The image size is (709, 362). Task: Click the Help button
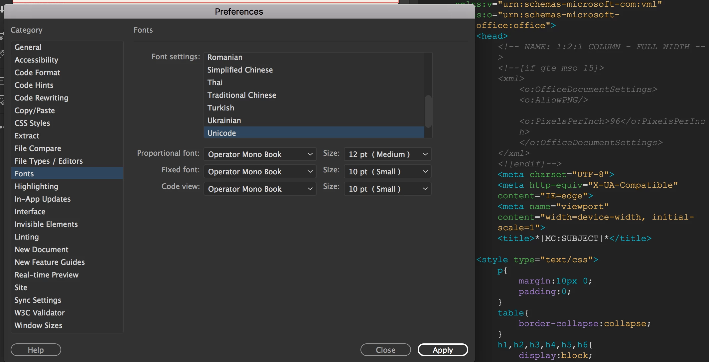pyautogui.click(x=36, y=350)
